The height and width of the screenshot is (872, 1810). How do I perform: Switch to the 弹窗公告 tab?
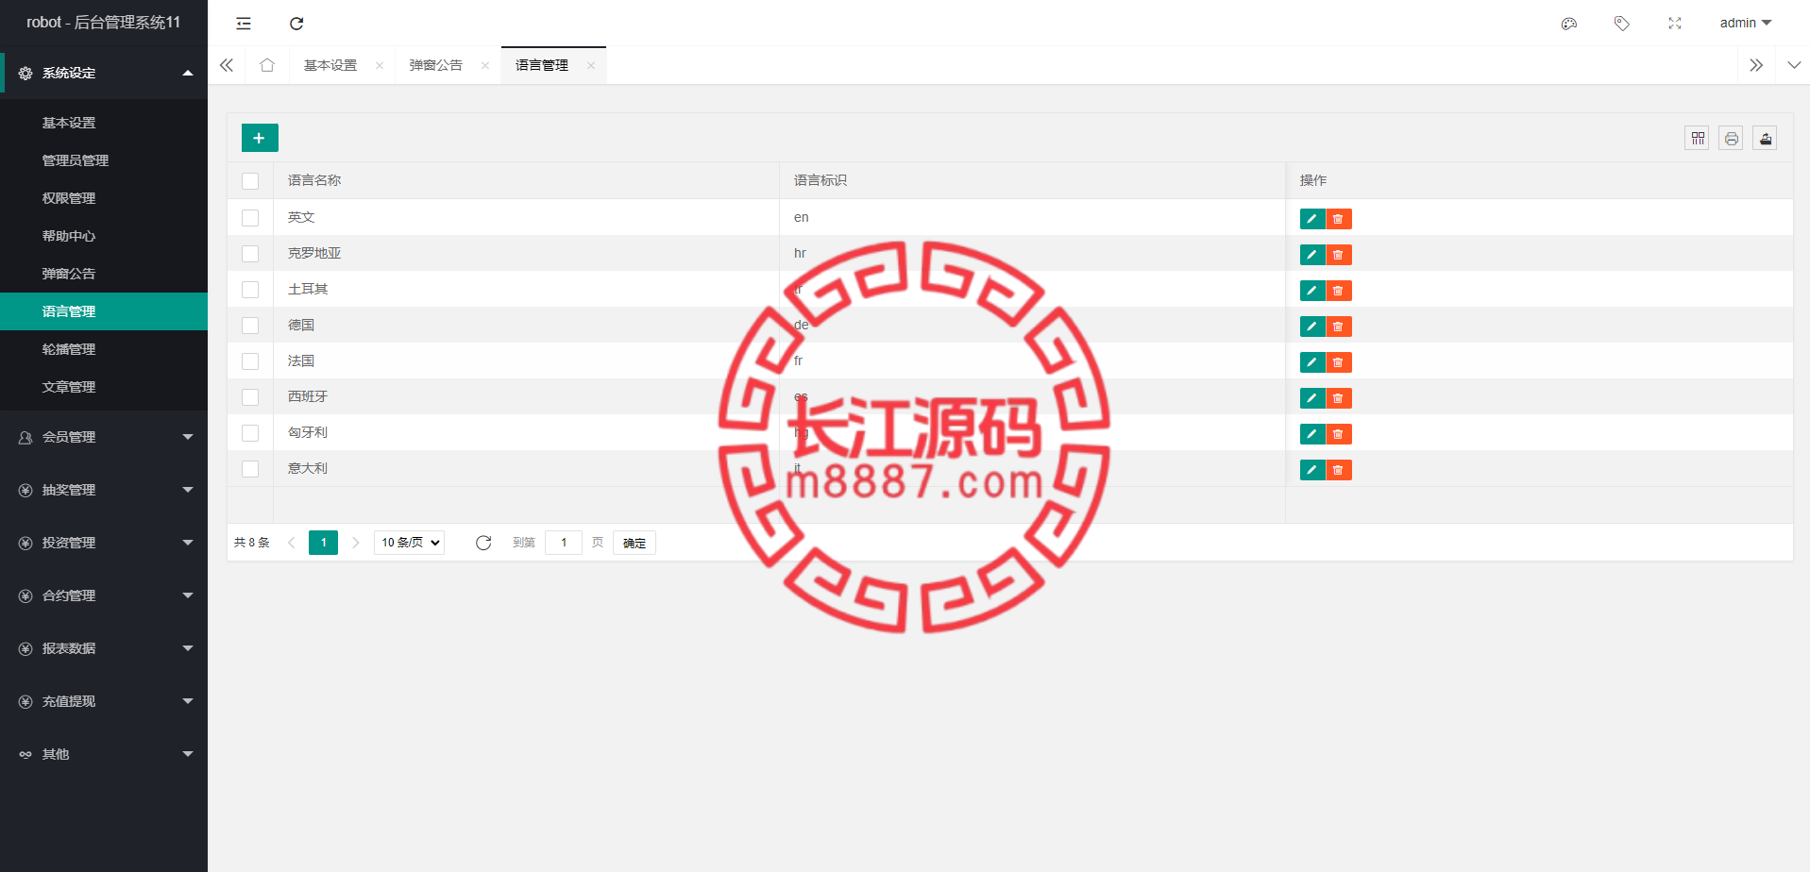pos(436,65)
